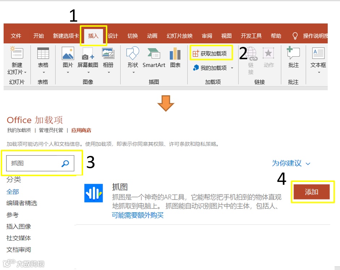Click the add-in search input field
340x270 pixels.
40,163
